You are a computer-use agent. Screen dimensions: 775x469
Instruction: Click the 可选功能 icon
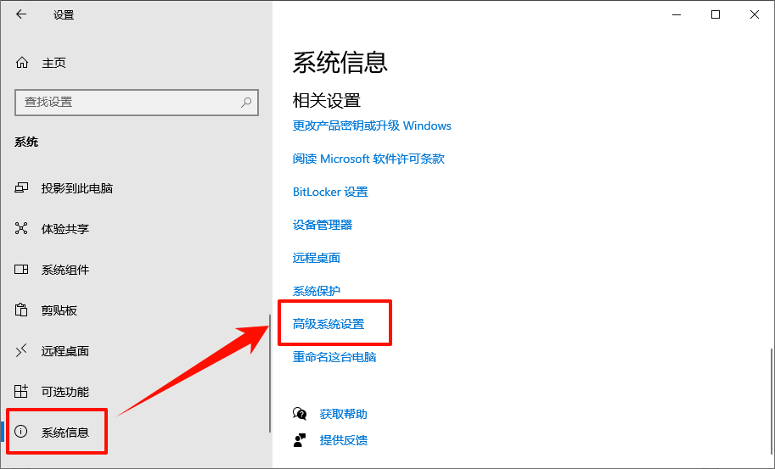pos(21,391)
